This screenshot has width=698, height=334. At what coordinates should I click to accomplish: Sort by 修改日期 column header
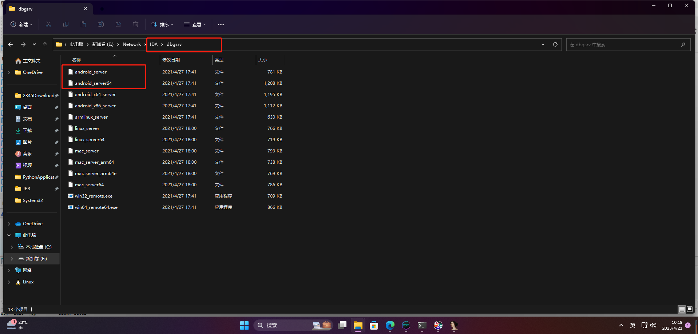[171, 60]
